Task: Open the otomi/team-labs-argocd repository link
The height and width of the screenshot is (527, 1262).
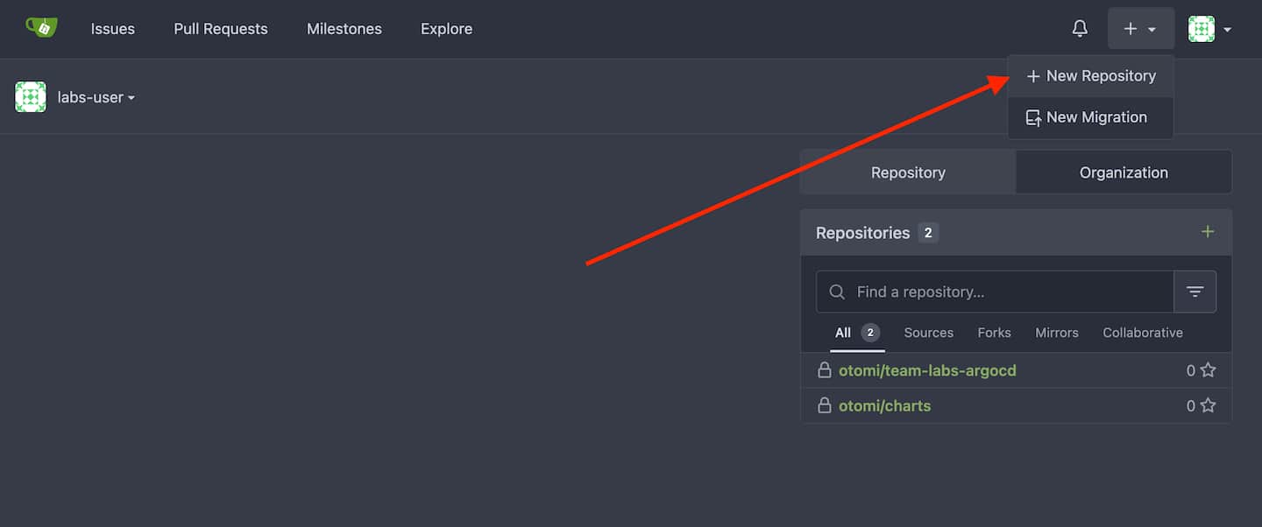Action: click(x=927, y=370)
